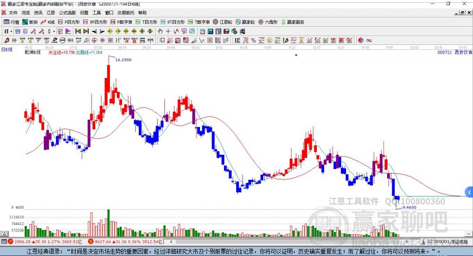Image resolution: width=473 pixels, height=256 pixels.
Task: Click the 乾坤K线 indicator label
Action: (33, 52)
